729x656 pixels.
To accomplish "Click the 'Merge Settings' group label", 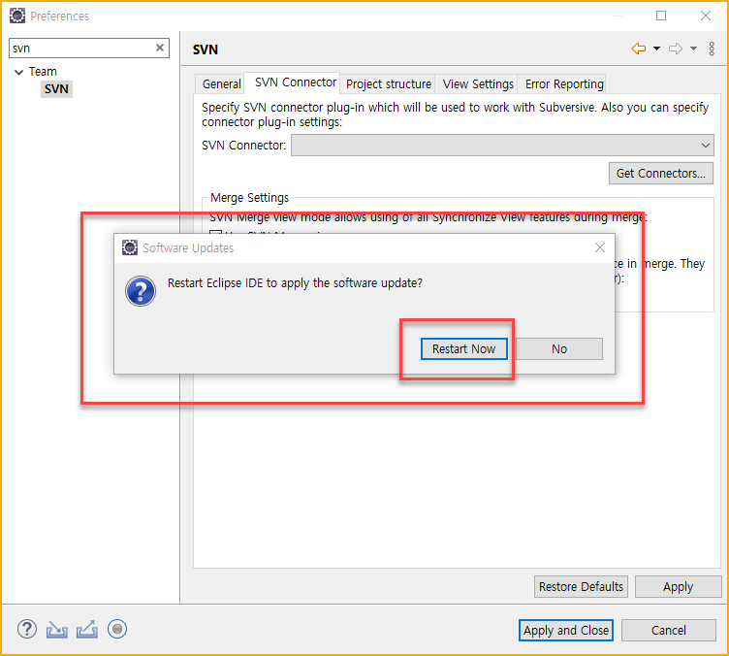I will tap(249, 198).
